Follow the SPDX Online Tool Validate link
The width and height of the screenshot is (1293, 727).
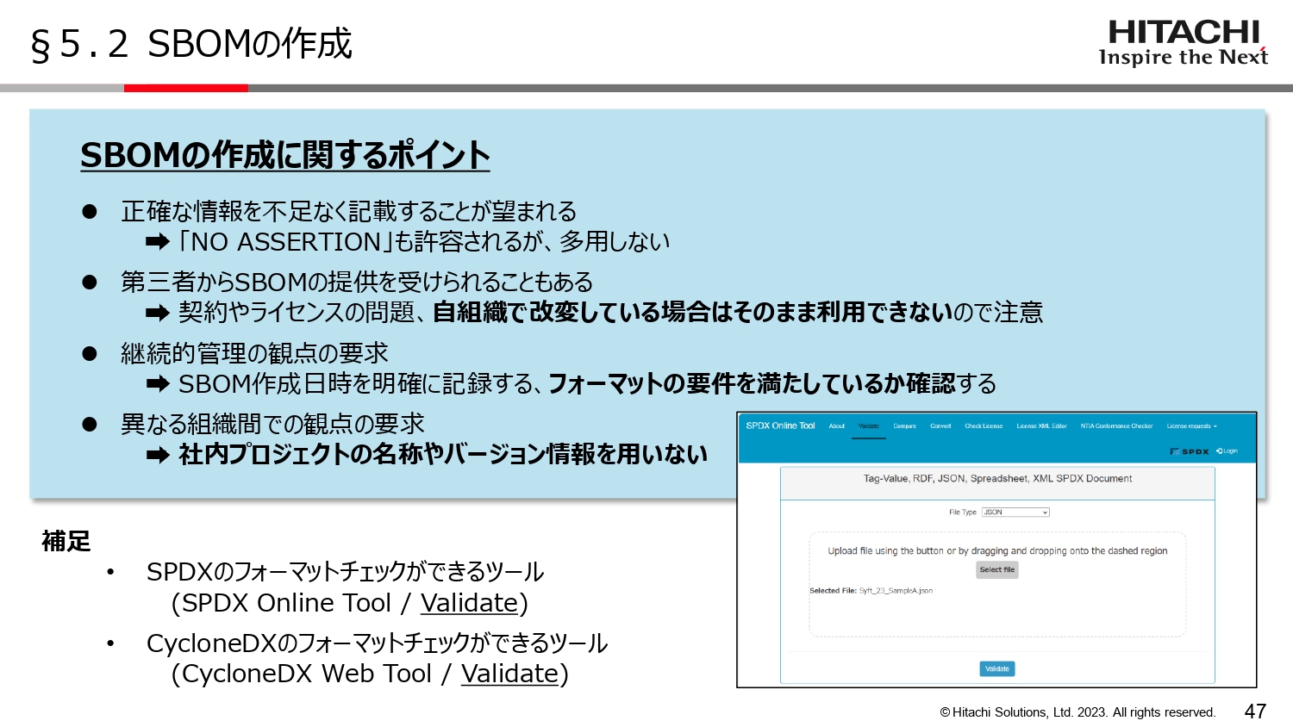pos(468,604)
